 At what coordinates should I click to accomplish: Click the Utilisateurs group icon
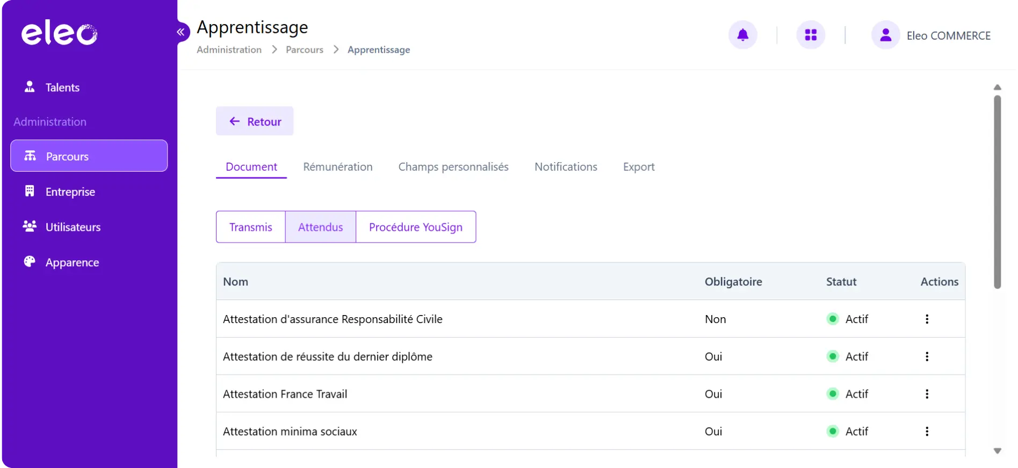coord(30,226)
